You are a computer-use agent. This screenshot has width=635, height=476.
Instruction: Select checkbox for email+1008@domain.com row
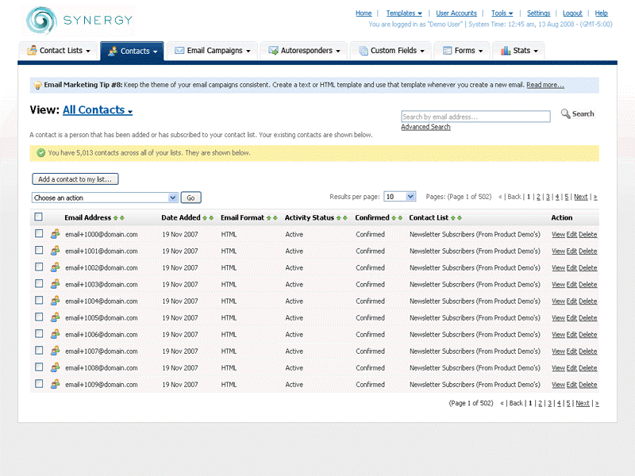tap(38, 368)
